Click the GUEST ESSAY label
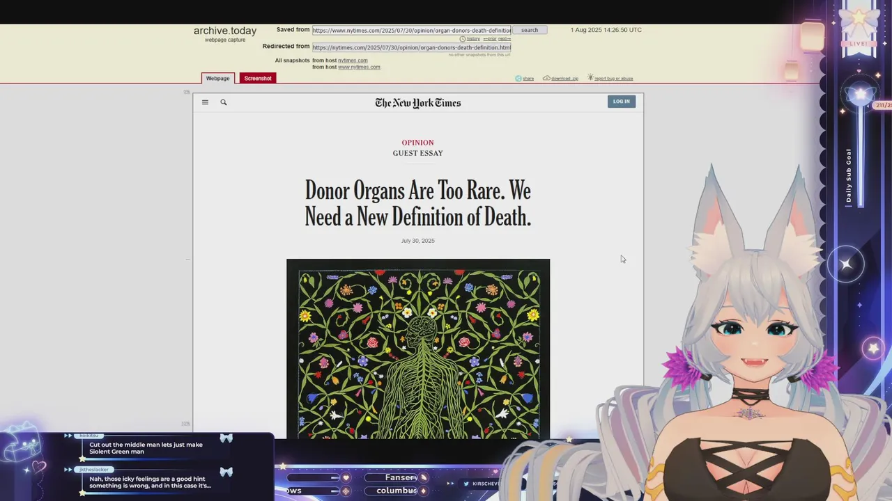 [x=417, y=153]
